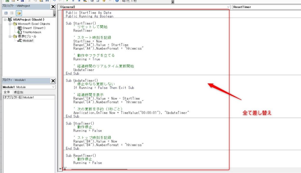
Task: Click the comment 'スタート時刻を記録'
Action: (92, 38)
